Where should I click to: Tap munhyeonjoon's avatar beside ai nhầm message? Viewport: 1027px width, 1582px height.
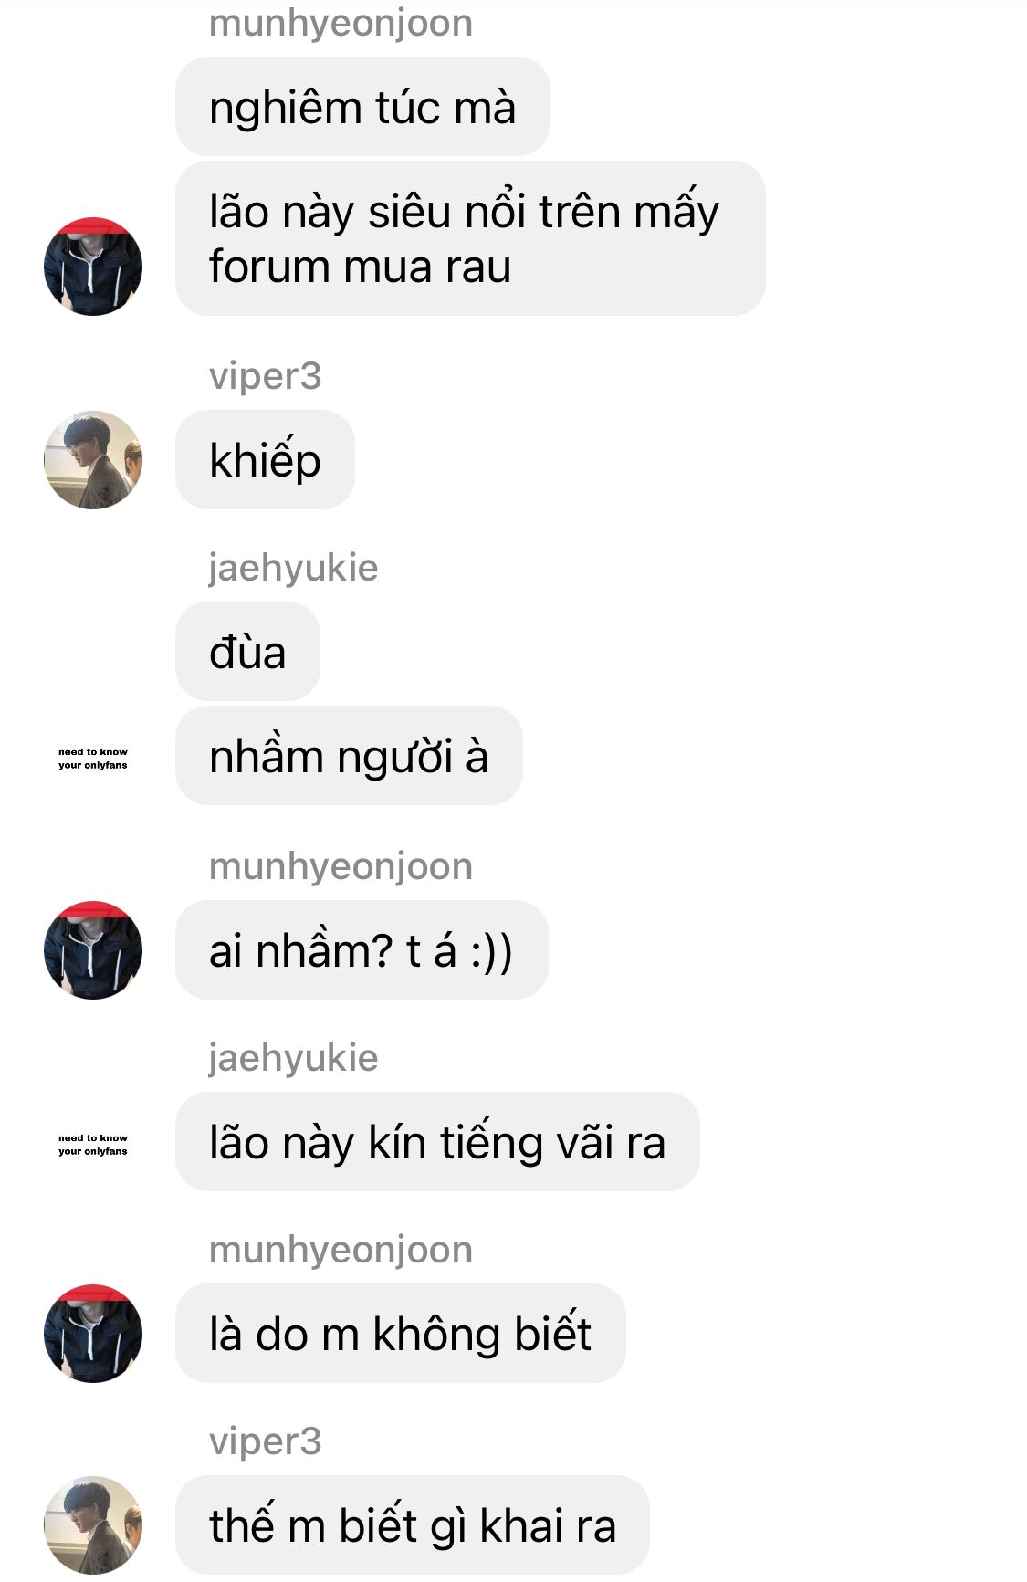93,949
